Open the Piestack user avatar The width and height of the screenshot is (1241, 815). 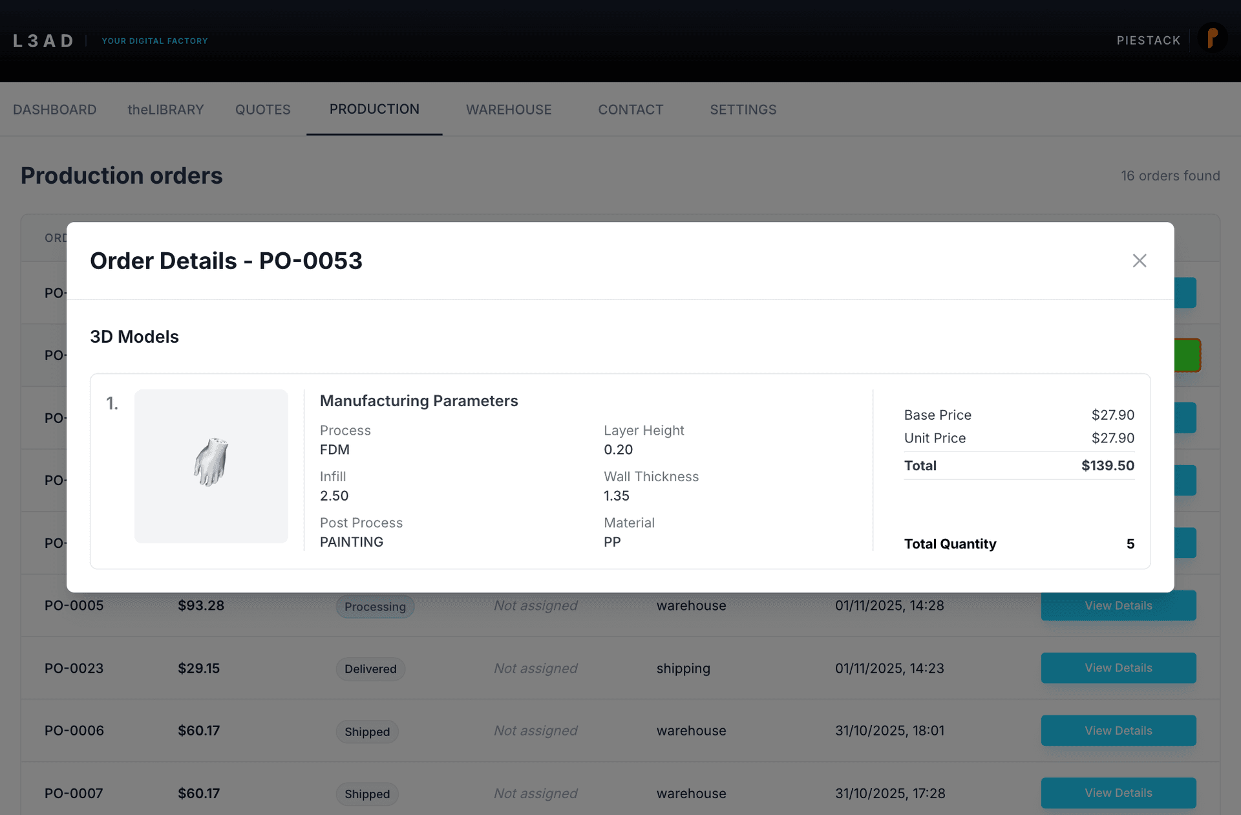click(x=1211, y=39)
